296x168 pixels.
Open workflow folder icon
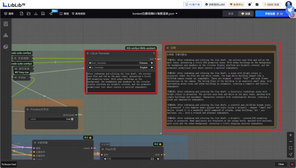click(x=29, y=14)
